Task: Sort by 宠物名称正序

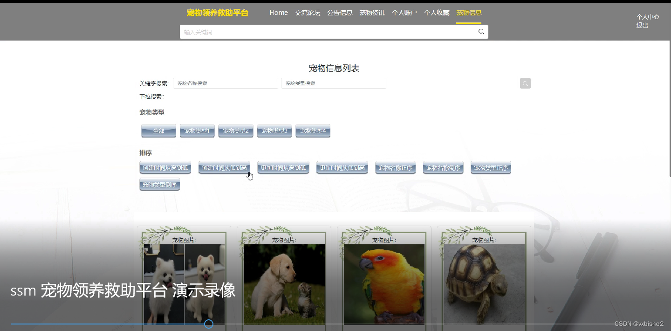Action: [396, 168]
